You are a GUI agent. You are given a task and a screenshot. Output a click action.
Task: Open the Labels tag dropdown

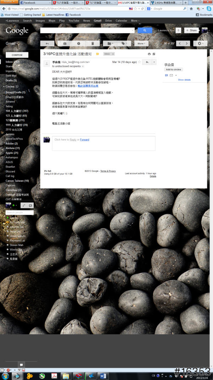(124, 43)
